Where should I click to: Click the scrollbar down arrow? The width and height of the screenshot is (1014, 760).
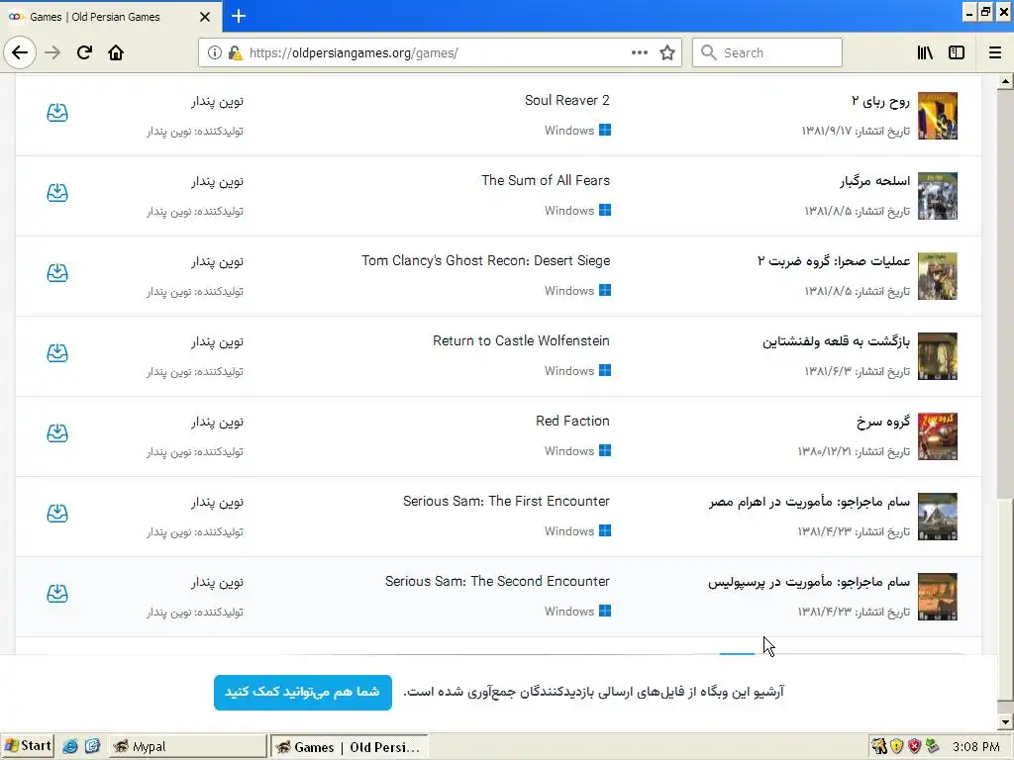[x=1006, y=722]
